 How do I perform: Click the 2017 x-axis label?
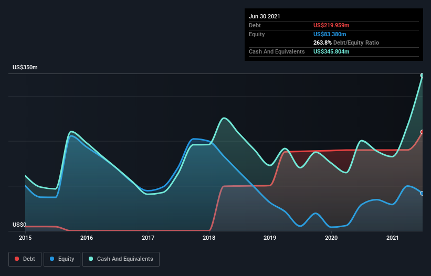pyautogui.click(x=148, y=238)
